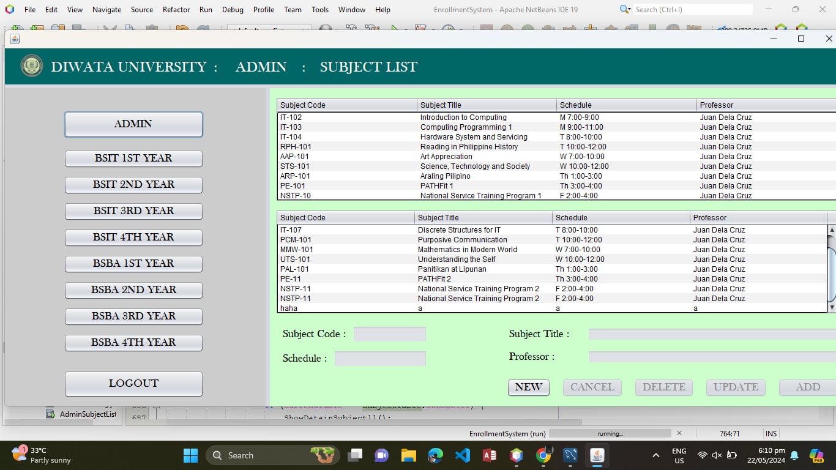Viewport: 836px width, 470px height.
Task: Click the upper table's Subject Title column header
Action: pos(487,105)
